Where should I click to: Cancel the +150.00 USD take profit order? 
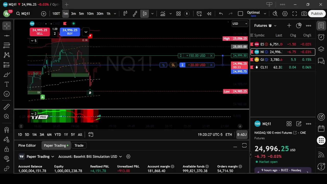coord(211,55)
